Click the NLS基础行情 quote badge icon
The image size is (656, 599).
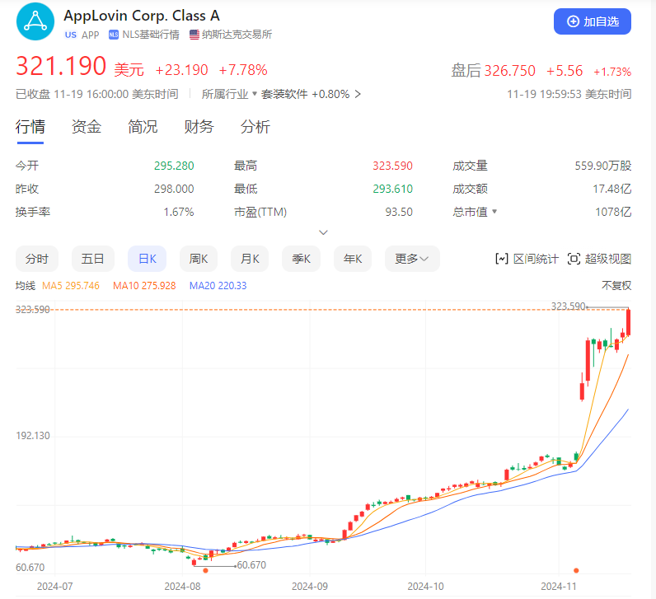coord(114,35)
